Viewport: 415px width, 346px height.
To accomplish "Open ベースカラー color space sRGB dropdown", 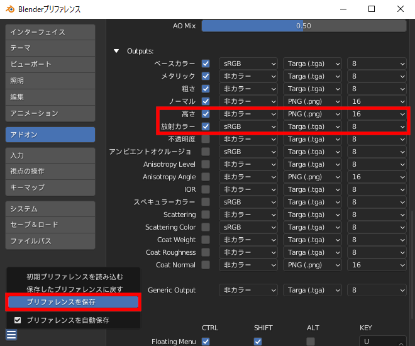I will click(248, 64).
